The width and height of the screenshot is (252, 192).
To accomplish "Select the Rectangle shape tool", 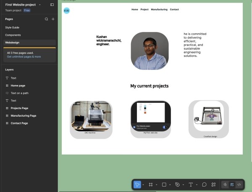I will [164, 184].
